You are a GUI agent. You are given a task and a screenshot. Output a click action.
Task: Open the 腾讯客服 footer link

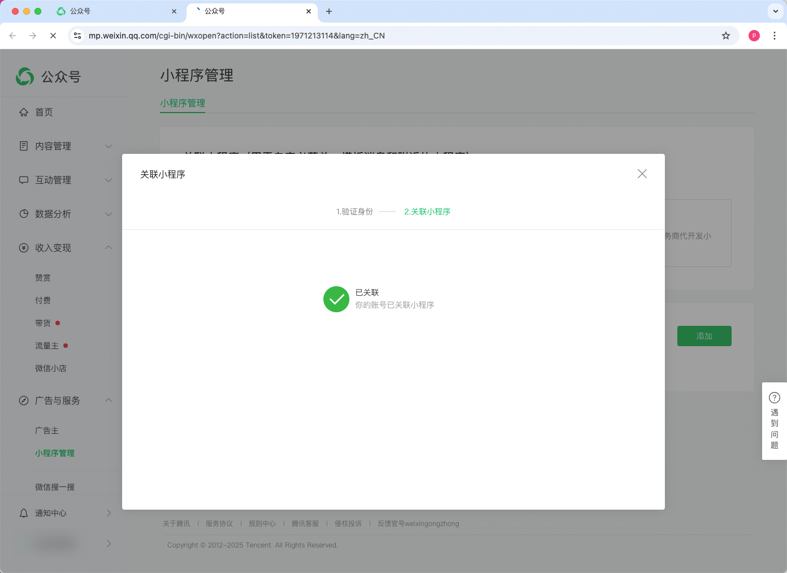click(x=305, y=524)
